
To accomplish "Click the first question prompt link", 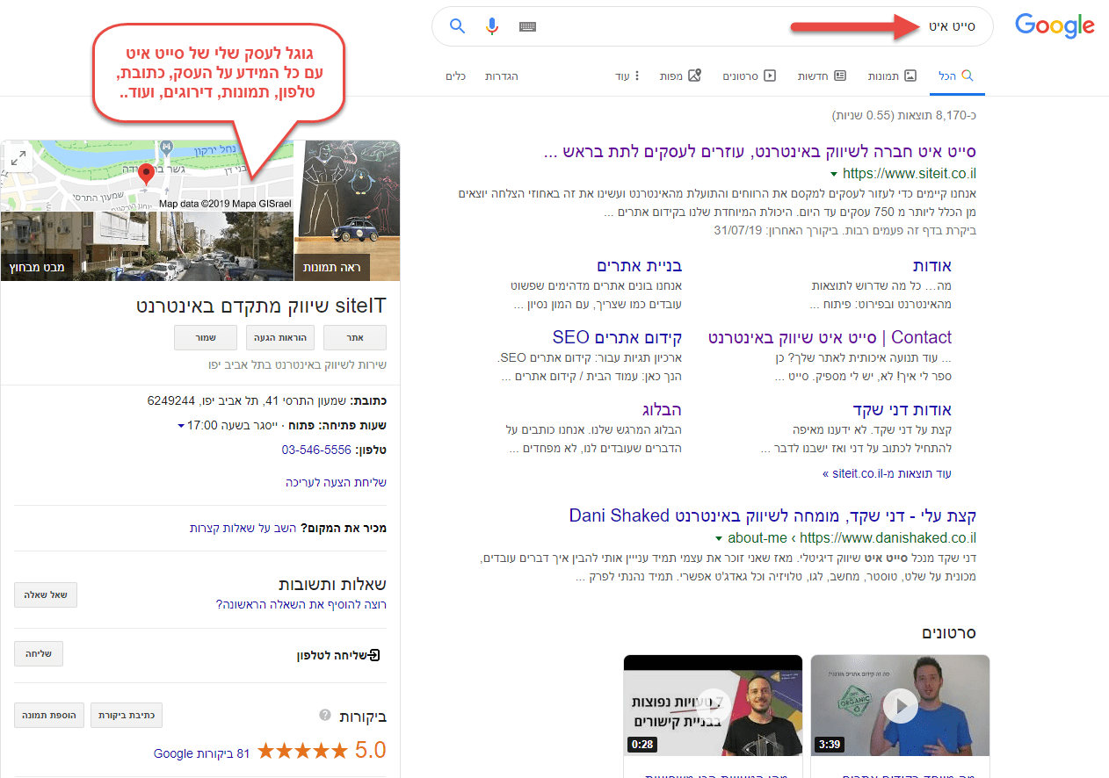I will [x=301, y=604].
